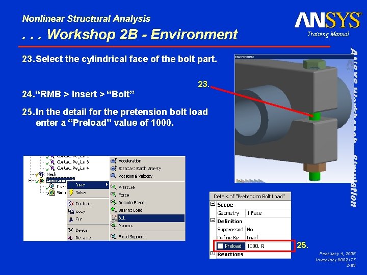Collapse the Scope section
The height and width of the screenshot is (275, 367).
pyautogui.click(x=213, y=204)
